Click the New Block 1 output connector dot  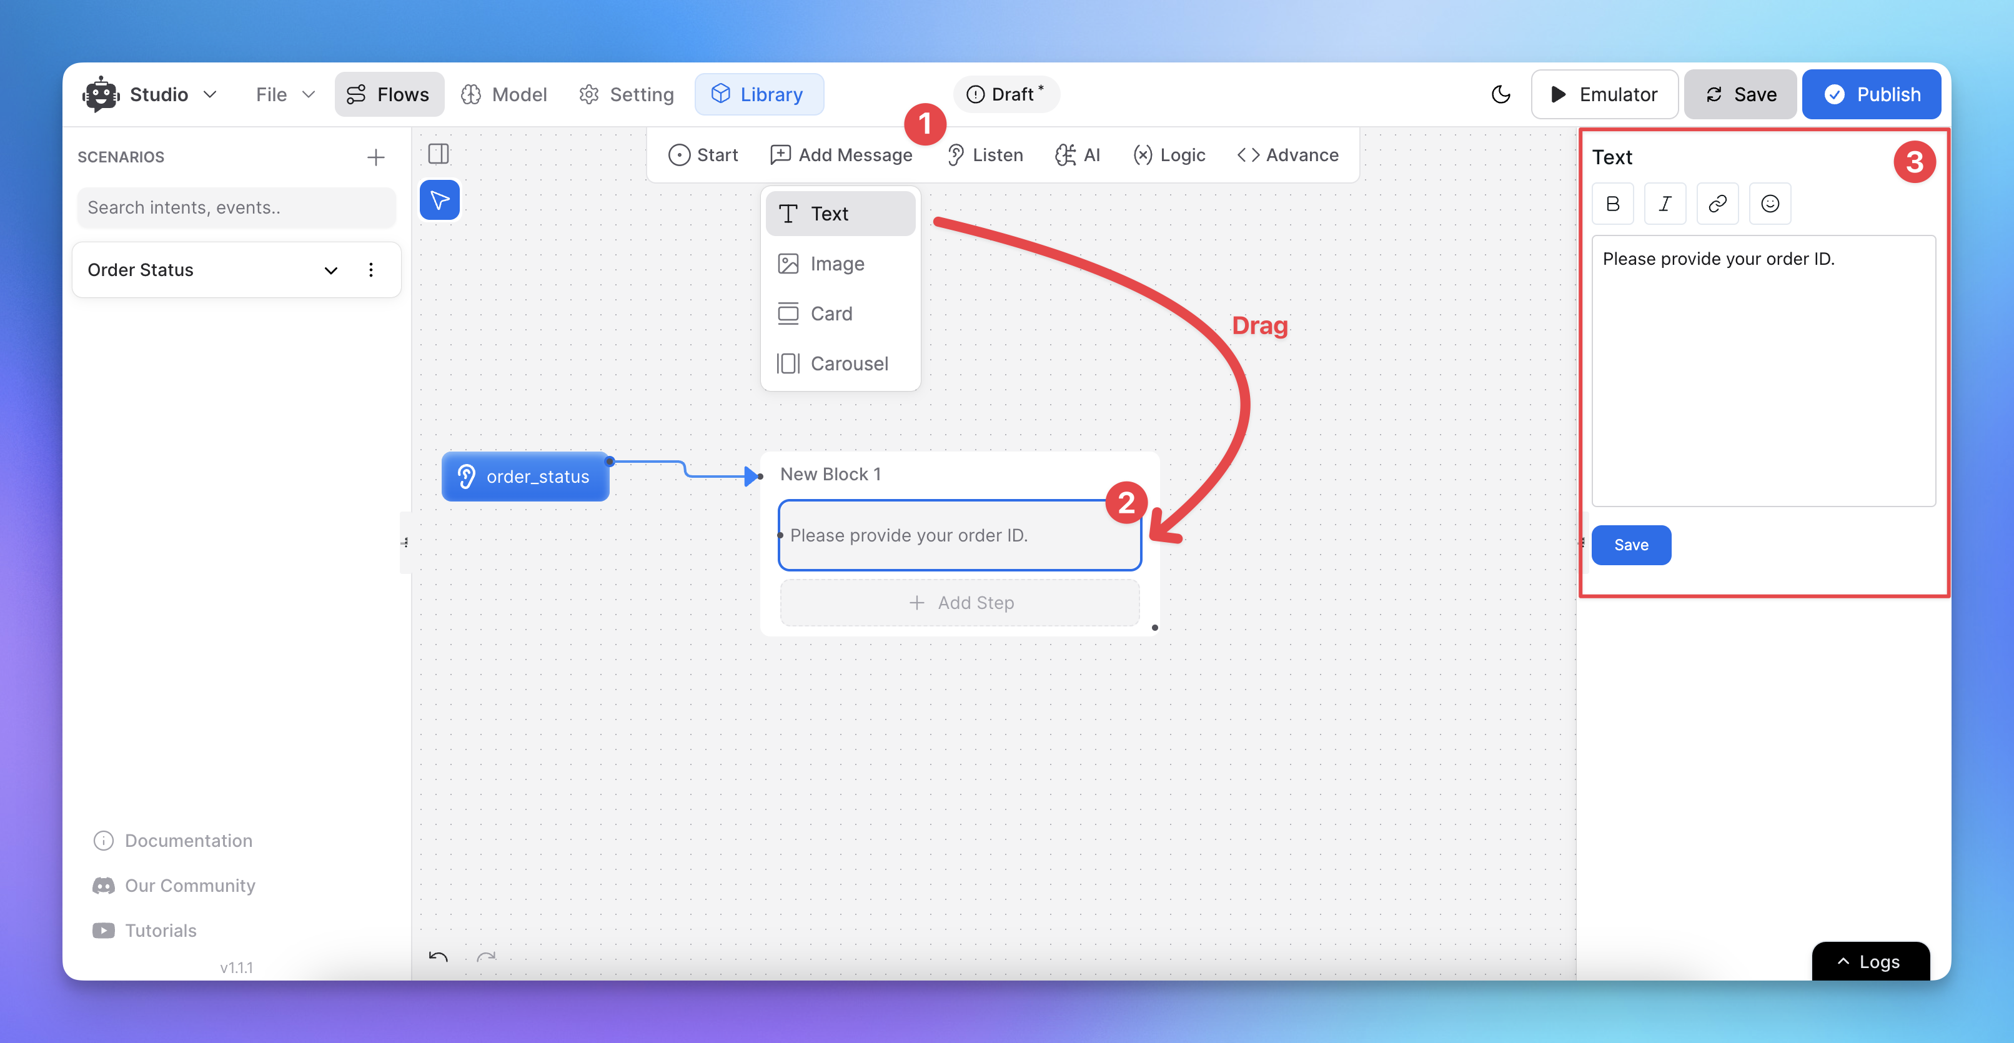1155,628
